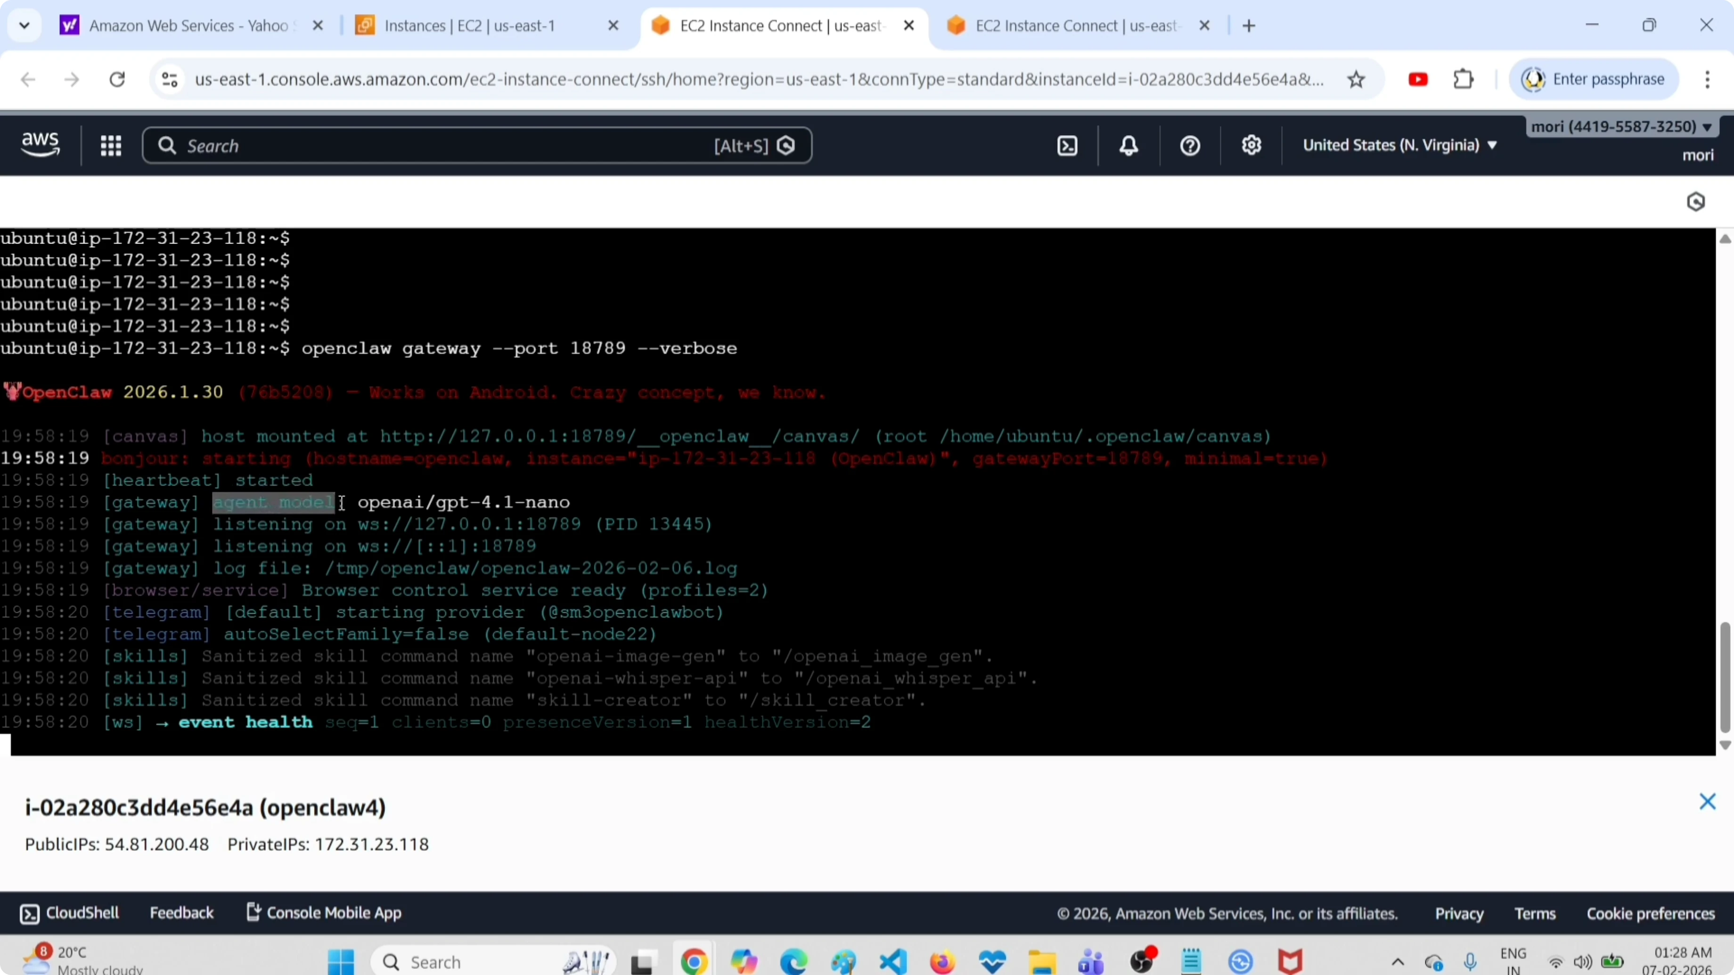Image resolution: width=1734 pixels, height=975 pixels.
Task: Click the AWS logo home icon
Action: pos(41,145)
